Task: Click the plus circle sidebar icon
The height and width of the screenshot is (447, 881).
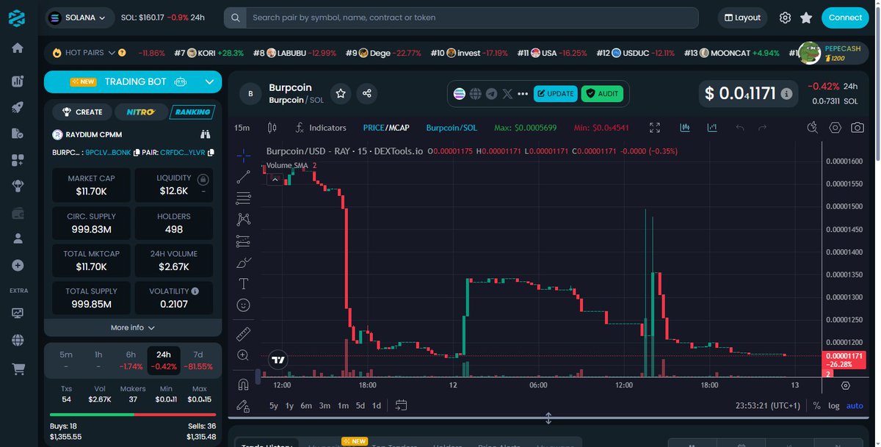Action: (18, 265)
